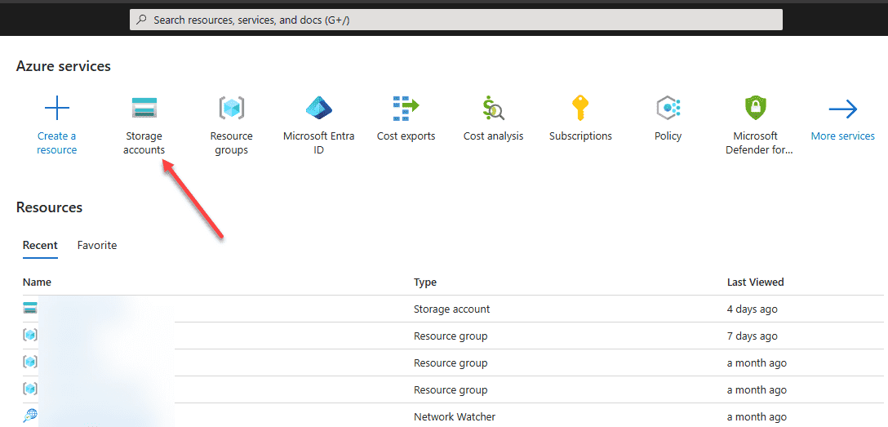Click the Cost analysis label

[493, 136]
